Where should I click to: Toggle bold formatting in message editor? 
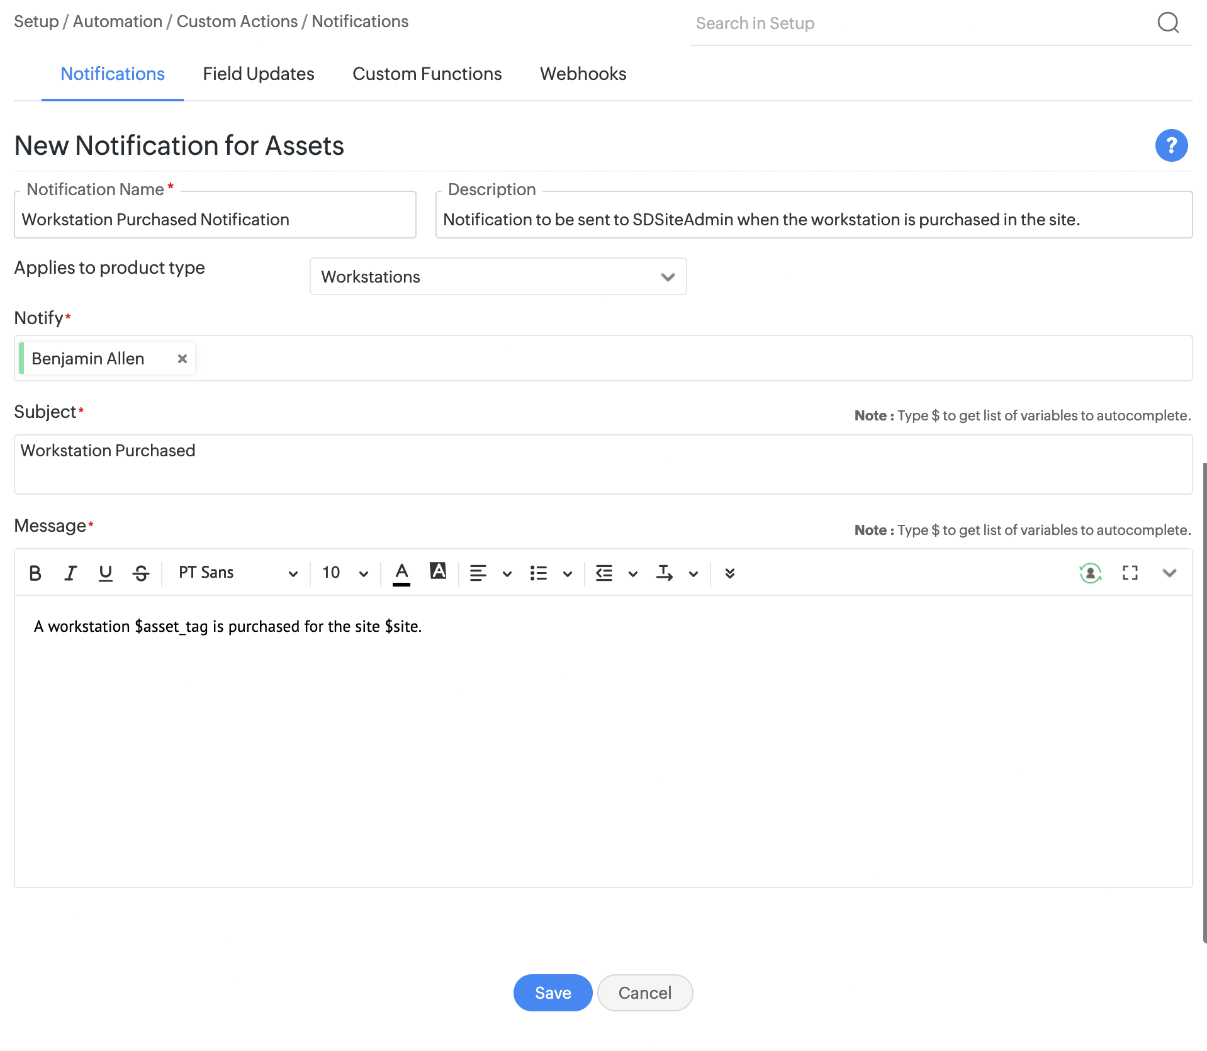click(35, 573)
